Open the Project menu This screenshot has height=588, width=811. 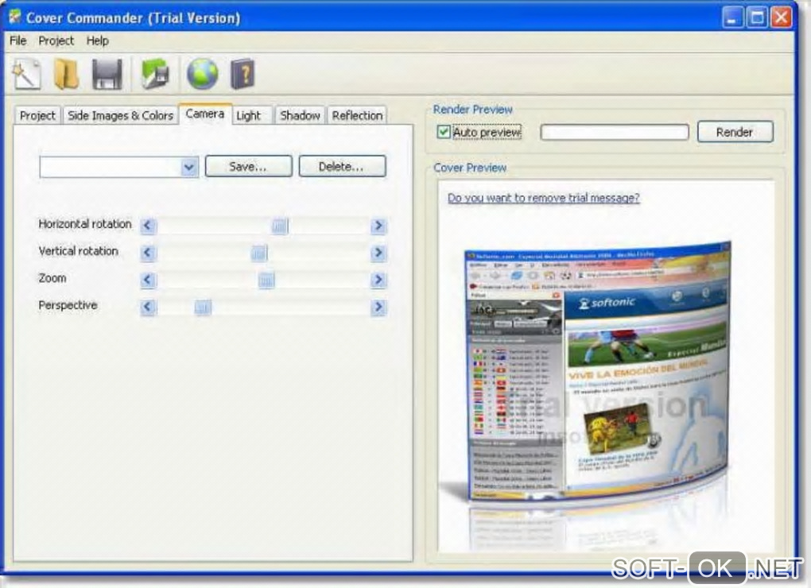click(x=56, y=41)
